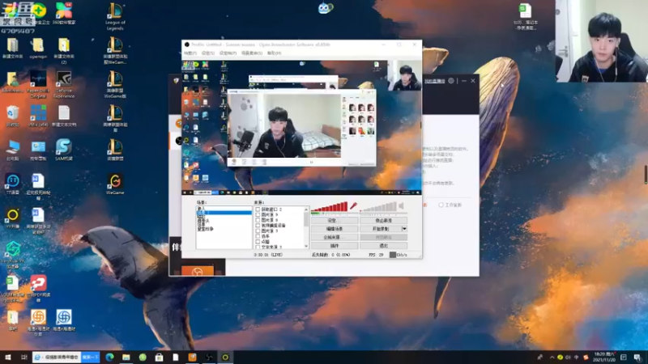Toggle the seventh source checkbox in the sources list
Screen dimensions: 648x364
coord(258,241)
